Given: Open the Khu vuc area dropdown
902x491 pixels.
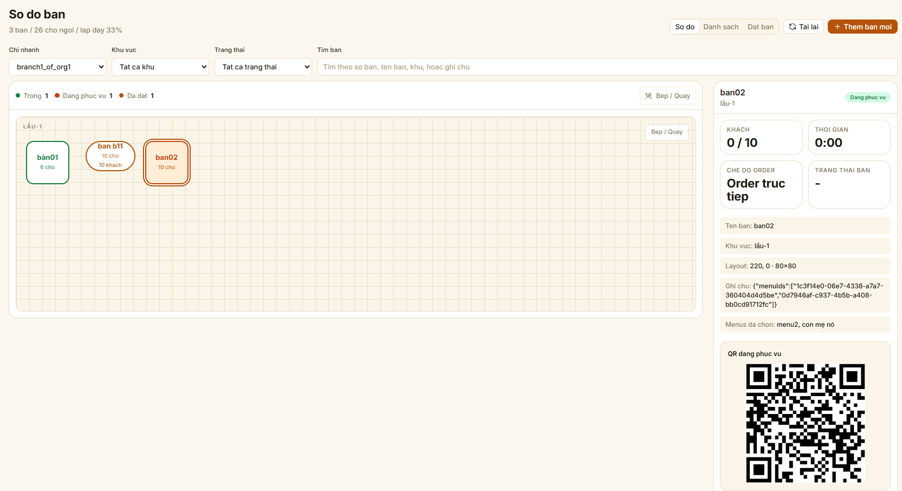Looking at the screenshot, I should [160, 67].
